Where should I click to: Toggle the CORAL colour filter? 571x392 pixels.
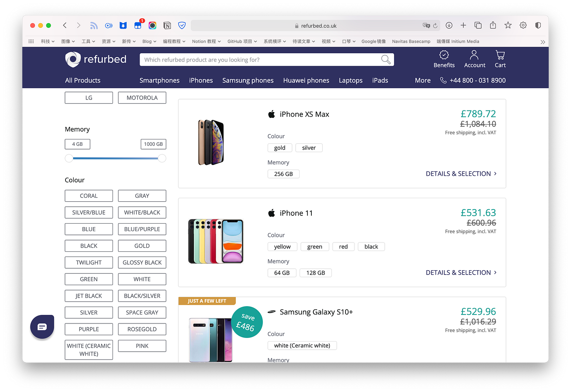[89, 196]
